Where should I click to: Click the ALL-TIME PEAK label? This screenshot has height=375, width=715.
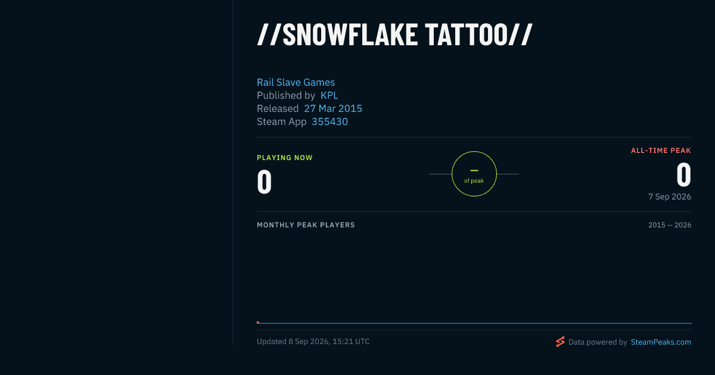[x=661, y=151]
